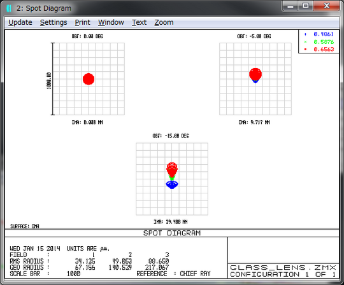Click the red spot in the -5.00 DEG plot

(255, 74)
